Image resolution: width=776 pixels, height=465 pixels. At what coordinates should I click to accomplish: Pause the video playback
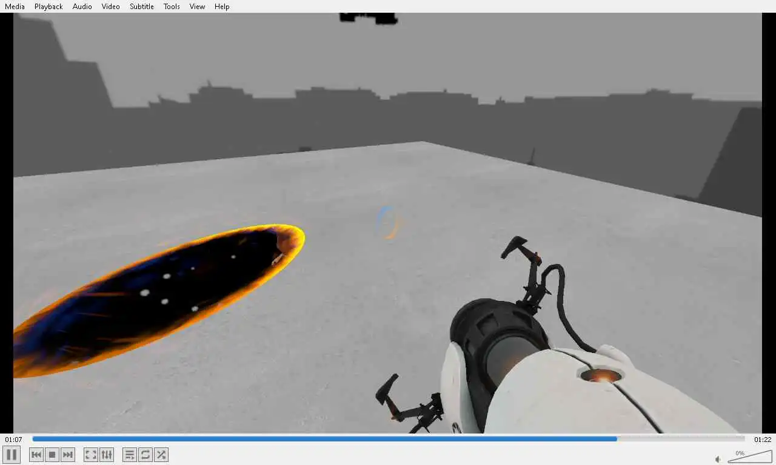click(x=12, y=455)
